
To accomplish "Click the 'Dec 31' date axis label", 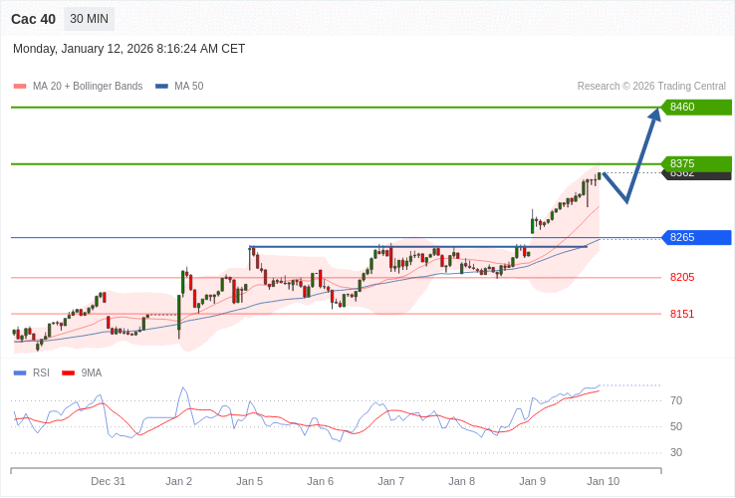I will (109, 481).
